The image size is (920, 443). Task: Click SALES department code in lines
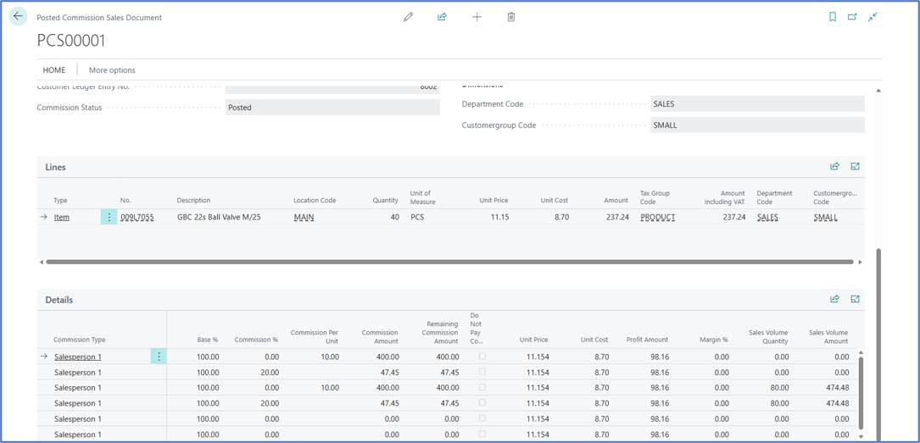[767, 217]
